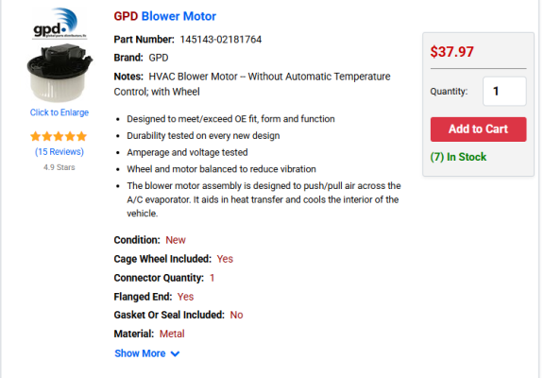The image size is (544, 378).
Task: Click the first orange star icon
Action: pos(36,136)
